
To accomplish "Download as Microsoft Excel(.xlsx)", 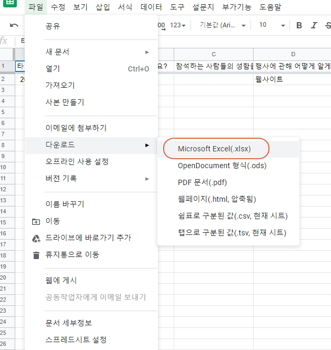I will 228,149.
